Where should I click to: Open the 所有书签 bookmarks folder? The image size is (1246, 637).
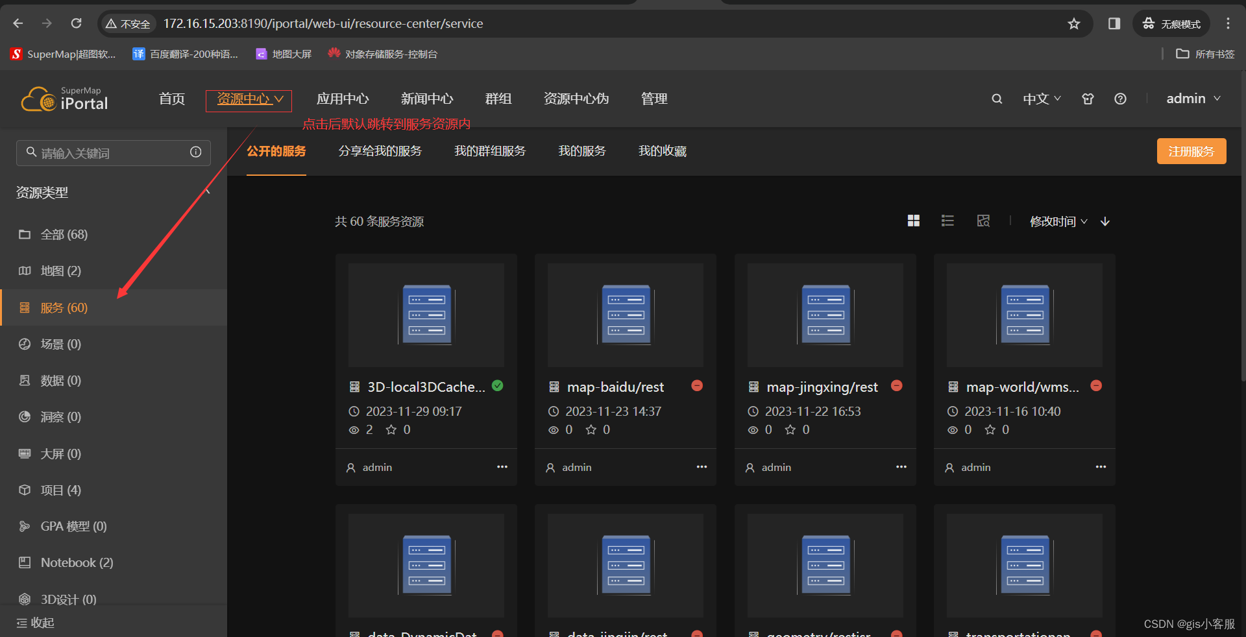1205,54
